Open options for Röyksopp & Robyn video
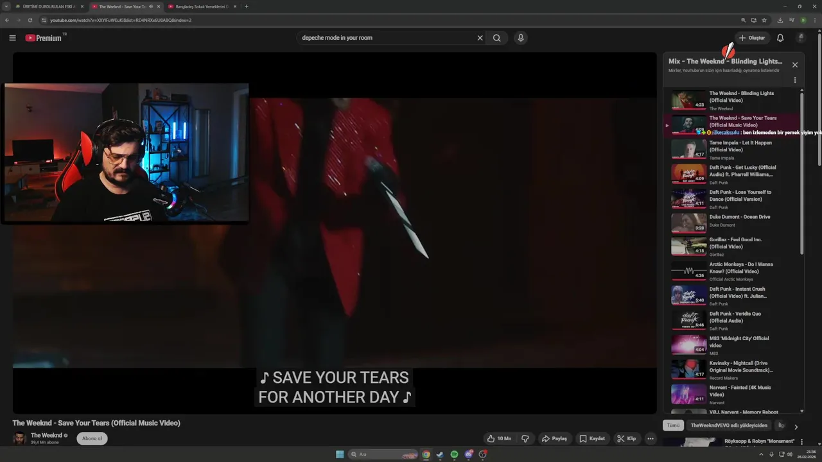Viewport: 822px width, 462px height. tap(801, 442)
